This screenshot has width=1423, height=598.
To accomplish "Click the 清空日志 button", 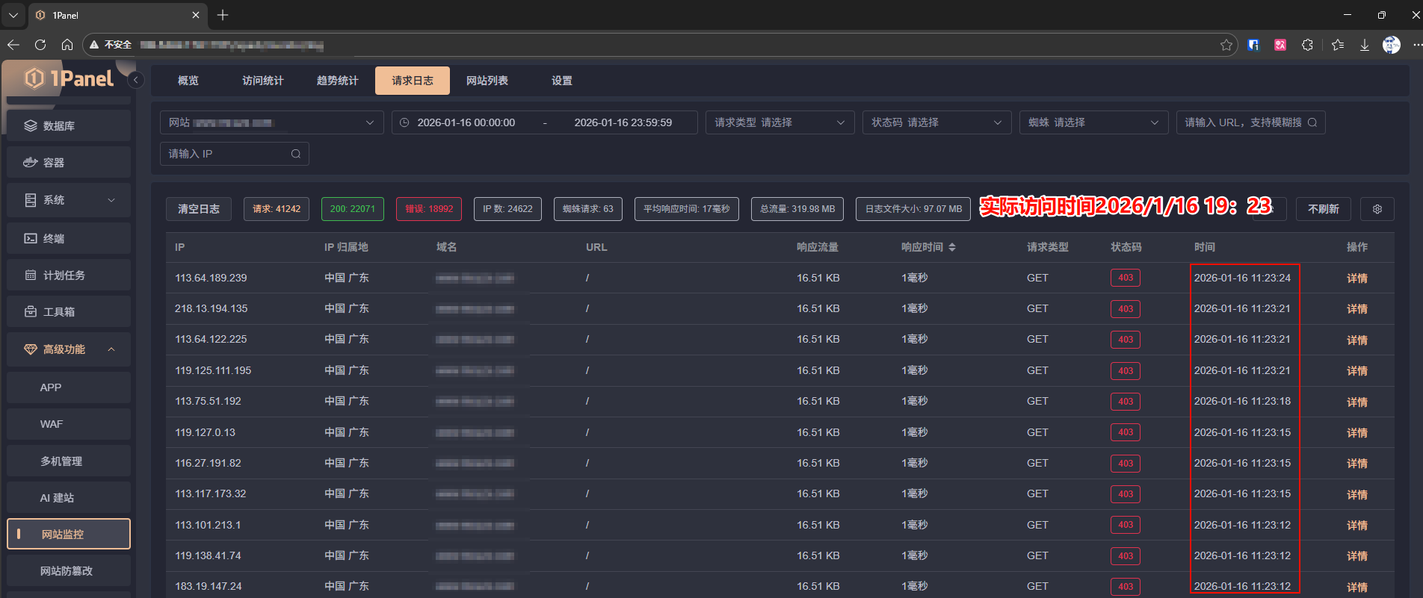I will pyautogui.click(x=199, y=209).
